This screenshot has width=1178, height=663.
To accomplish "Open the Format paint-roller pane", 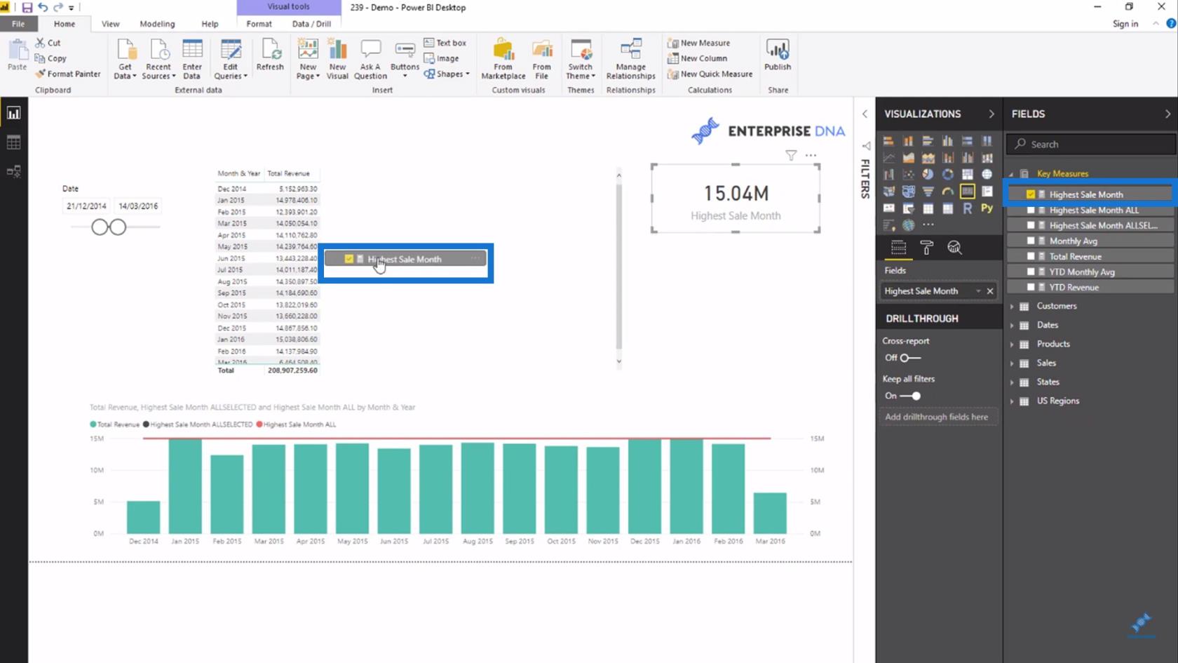I will (x=926, y=248).
